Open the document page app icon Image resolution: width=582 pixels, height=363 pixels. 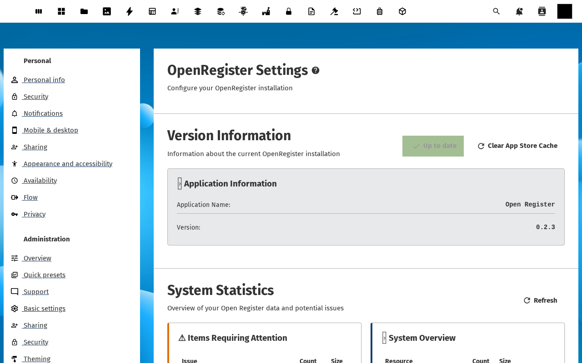311,11
